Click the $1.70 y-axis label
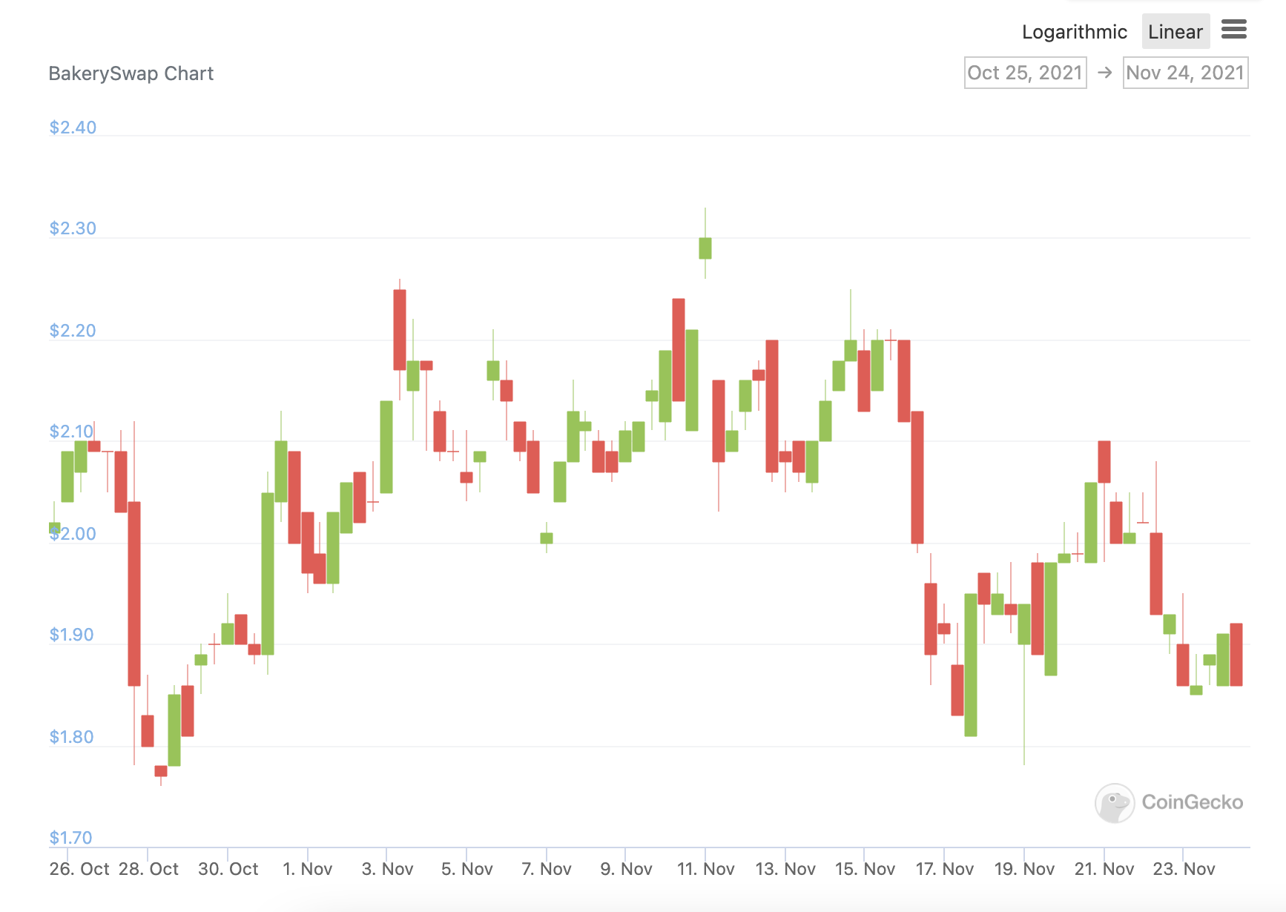The width and height of the screenshot is (1286, 912). point(71,838)
